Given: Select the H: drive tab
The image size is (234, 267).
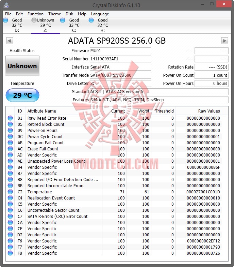Looking at the screenshot, I should [x=103, y=25].
